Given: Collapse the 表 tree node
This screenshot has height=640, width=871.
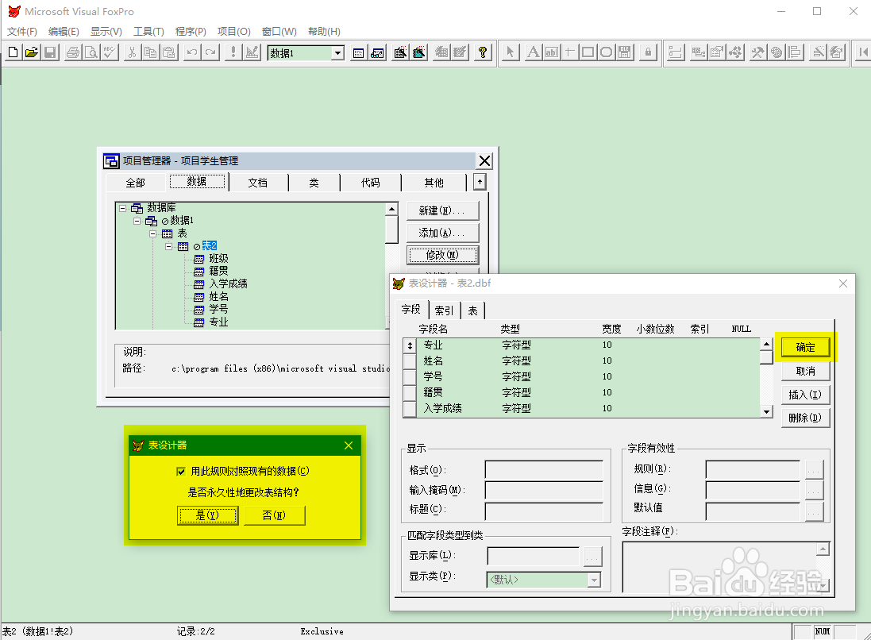Looking at the screenshot, I should coord(152,234).
